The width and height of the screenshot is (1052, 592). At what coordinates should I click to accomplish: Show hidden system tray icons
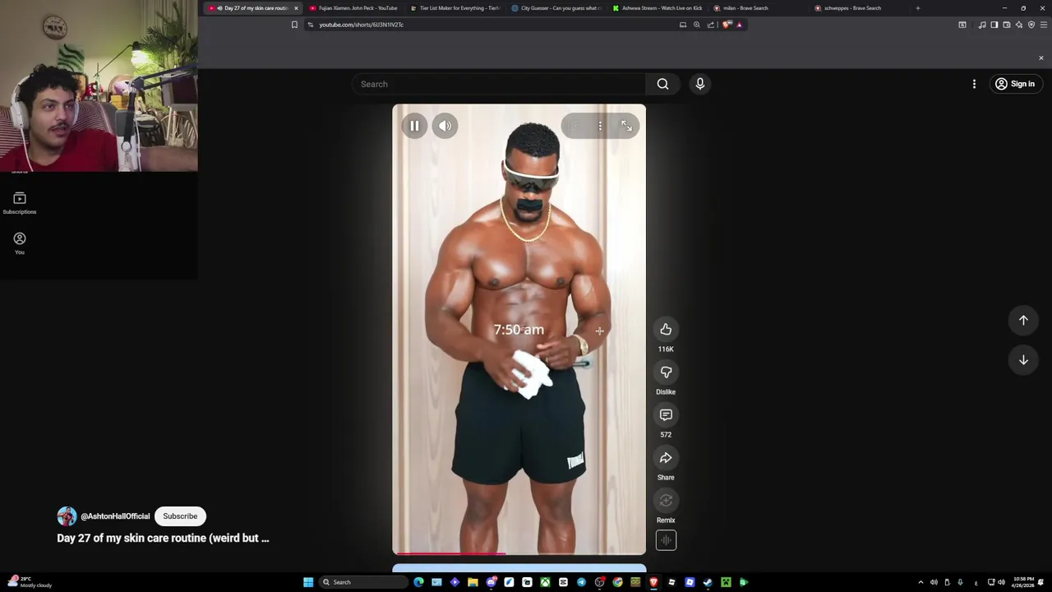(920, 582)
